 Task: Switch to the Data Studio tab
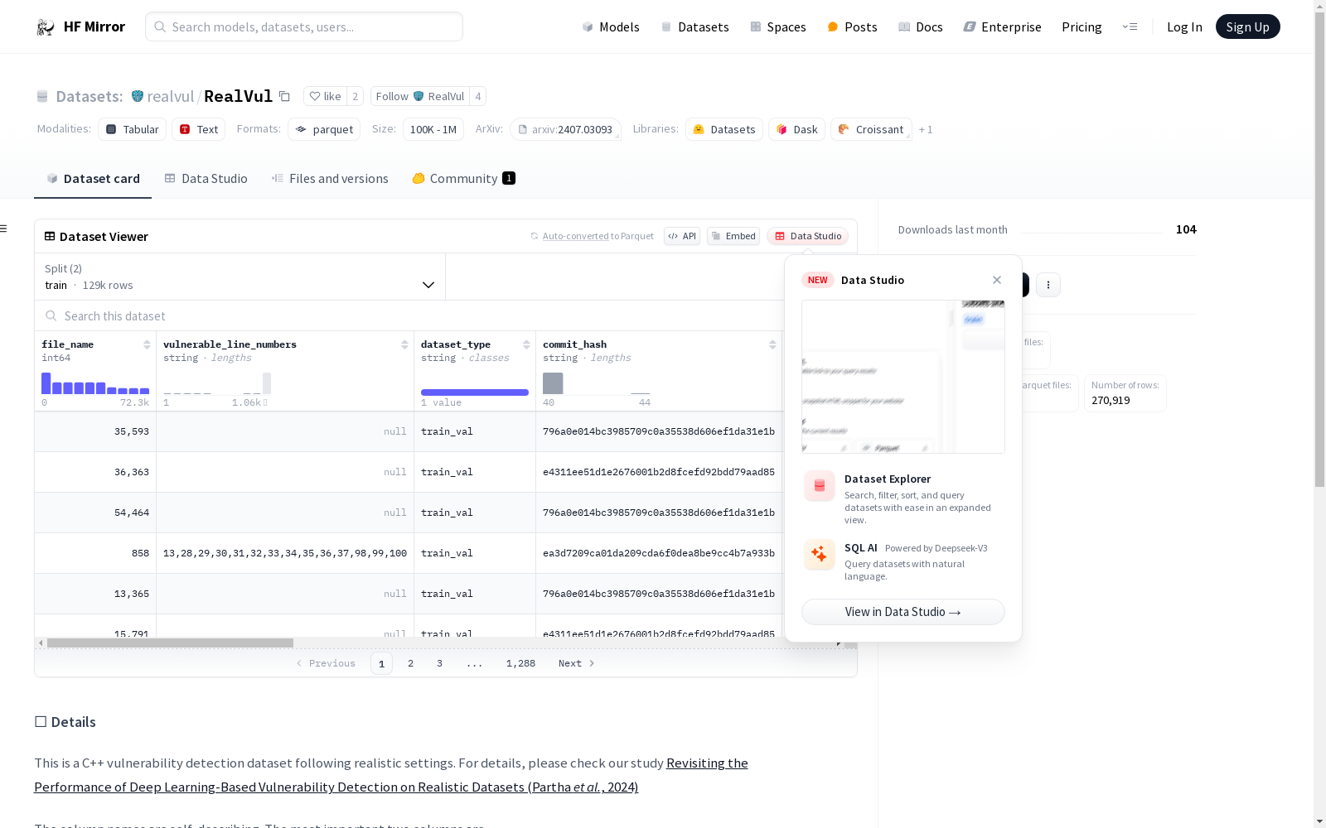tap(206, 179)
